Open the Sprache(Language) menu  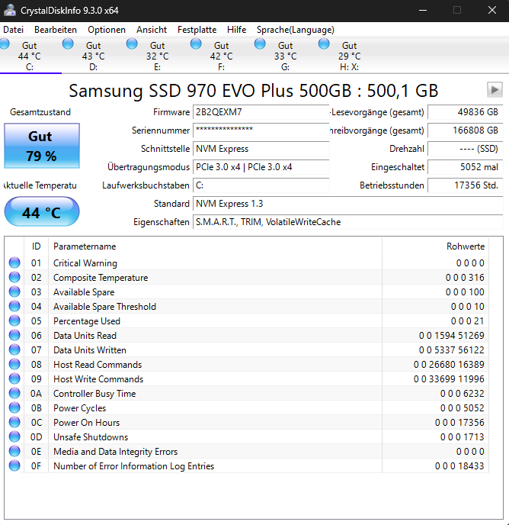[296, 30]
